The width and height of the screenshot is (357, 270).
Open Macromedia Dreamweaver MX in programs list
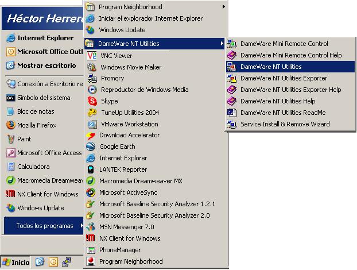(x=156, y=181)
